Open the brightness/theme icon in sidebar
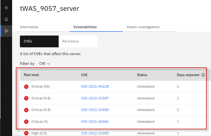 coord(6,8)
